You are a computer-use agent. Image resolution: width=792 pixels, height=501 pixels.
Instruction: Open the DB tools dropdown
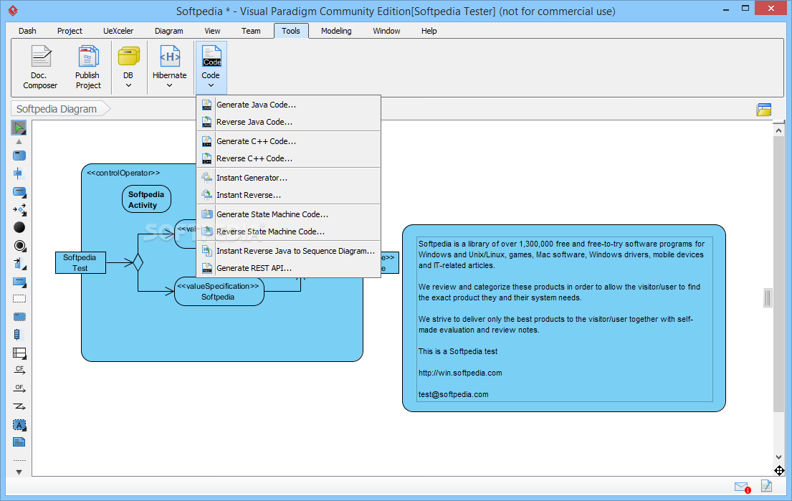coord(128,67)
